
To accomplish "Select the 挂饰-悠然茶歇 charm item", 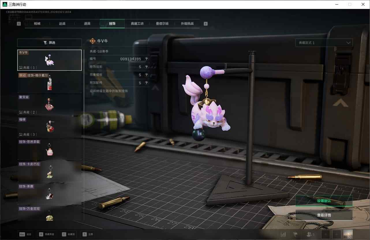I will click(49, 149).
